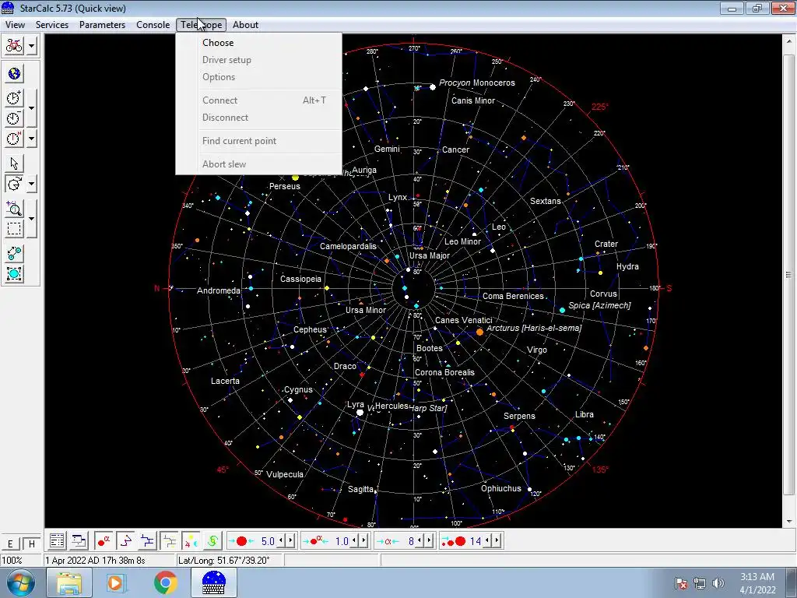The image size is (797, 598).
Task: Expand dropdown next to rotate tool
Action: 31,184
